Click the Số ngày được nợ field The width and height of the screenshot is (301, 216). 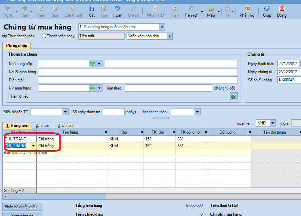[114, 112]
